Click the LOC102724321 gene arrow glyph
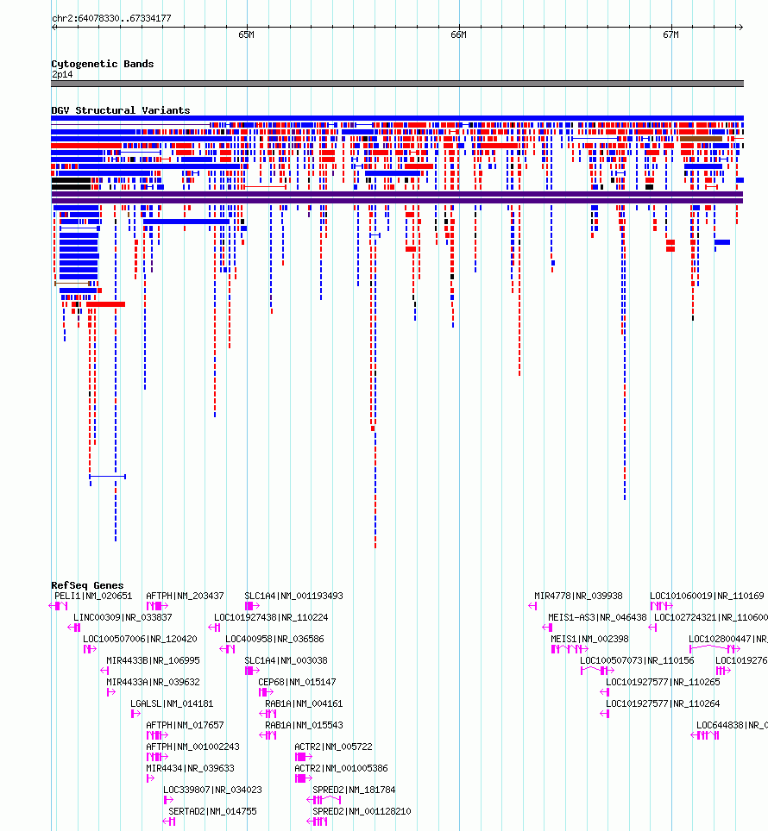The height and width of the screenshot is (831, 768). point(653,628)
